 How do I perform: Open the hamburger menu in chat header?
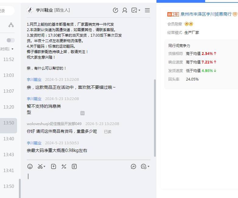147,10
